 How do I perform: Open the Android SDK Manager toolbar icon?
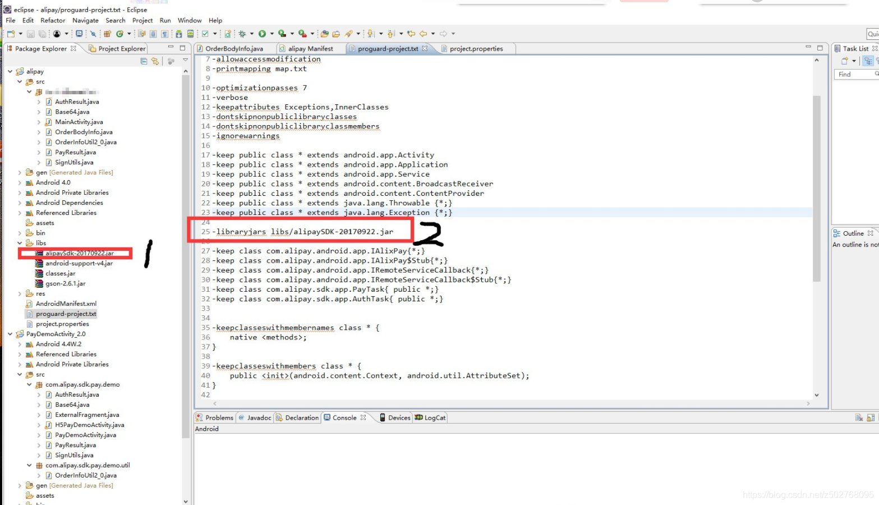[x=179, y=34]
